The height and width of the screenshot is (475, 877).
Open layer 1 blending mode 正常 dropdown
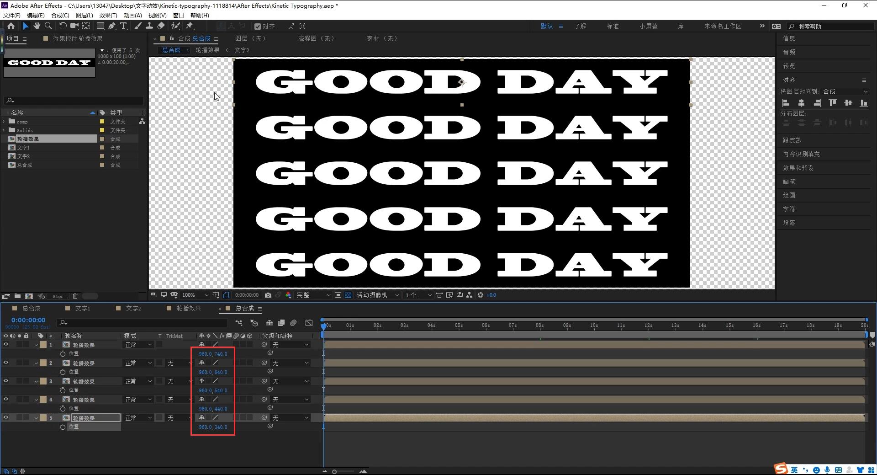click(x=138, y=345)
